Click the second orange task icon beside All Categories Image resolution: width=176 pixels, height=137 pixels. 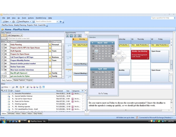click(x=5, y=35)
